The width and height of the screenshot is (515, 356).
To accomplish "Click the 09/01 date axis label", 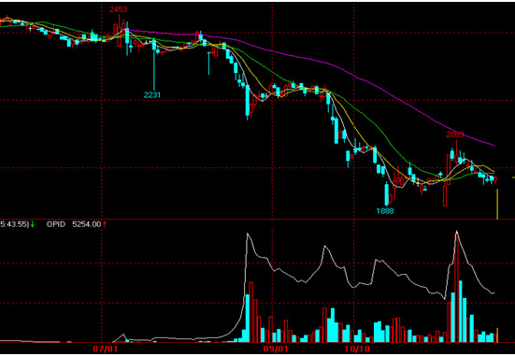I will coord(275,349).
